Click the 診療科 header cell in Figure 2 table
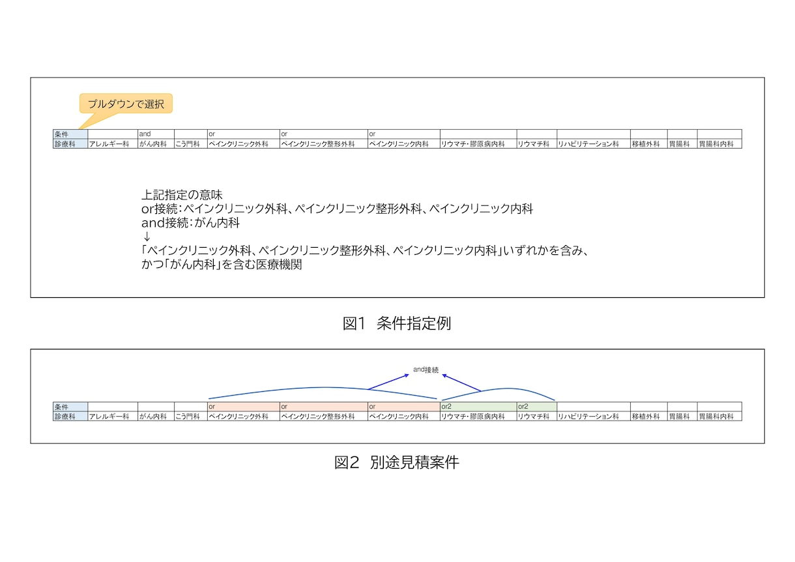 [70, 416]
